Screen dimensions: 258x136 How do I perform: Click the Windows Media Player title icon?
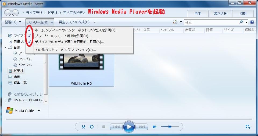click(x=5, y=3)
